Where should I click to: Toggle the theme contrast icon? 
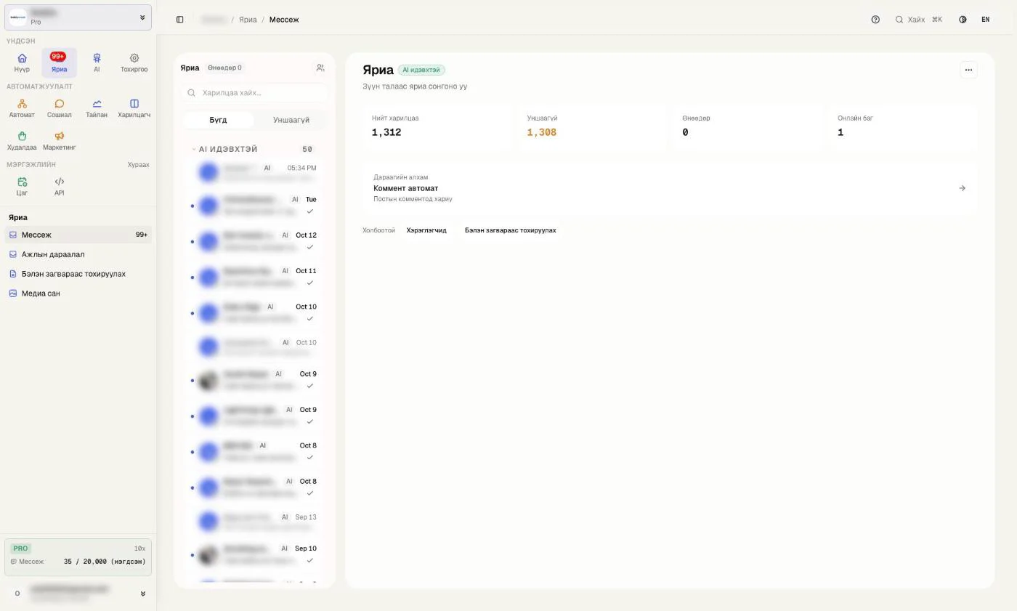[963, 20]
